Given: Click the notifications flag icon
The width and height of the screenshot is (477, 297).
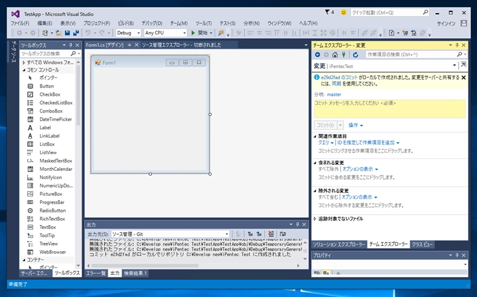Looking at the screenshot, I should (327, 12).
